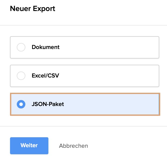Continue to the next export step

pyautogui.click(x=29, y=145)
